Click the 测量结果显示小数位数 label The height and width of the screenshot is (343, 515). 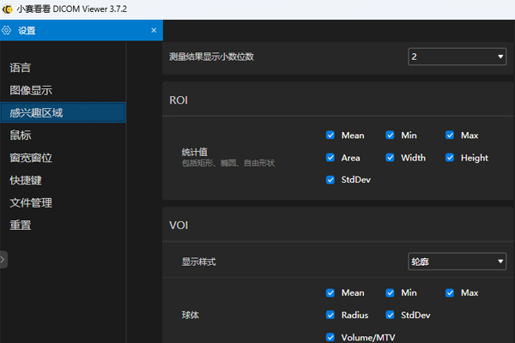pos(211,57)
